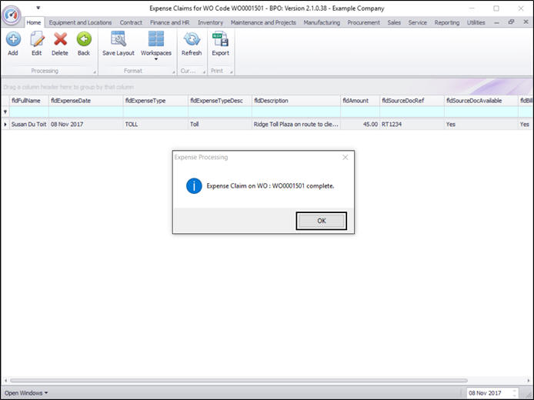This screenshot has width=534, height=400.
Task: Click filter cell under fldFullName
Action: (x=29, y=112)
